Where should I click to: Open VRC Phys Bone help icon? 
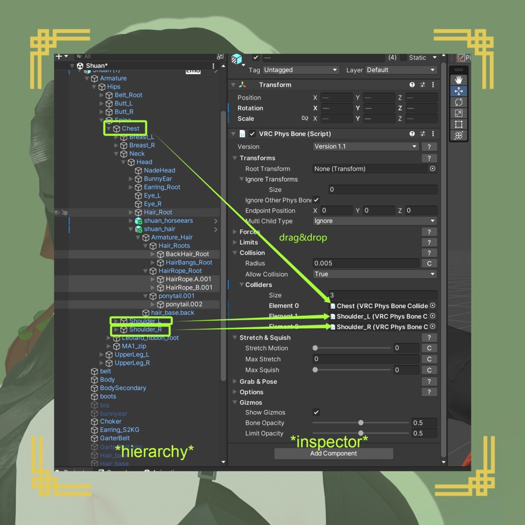pos(412,134)
